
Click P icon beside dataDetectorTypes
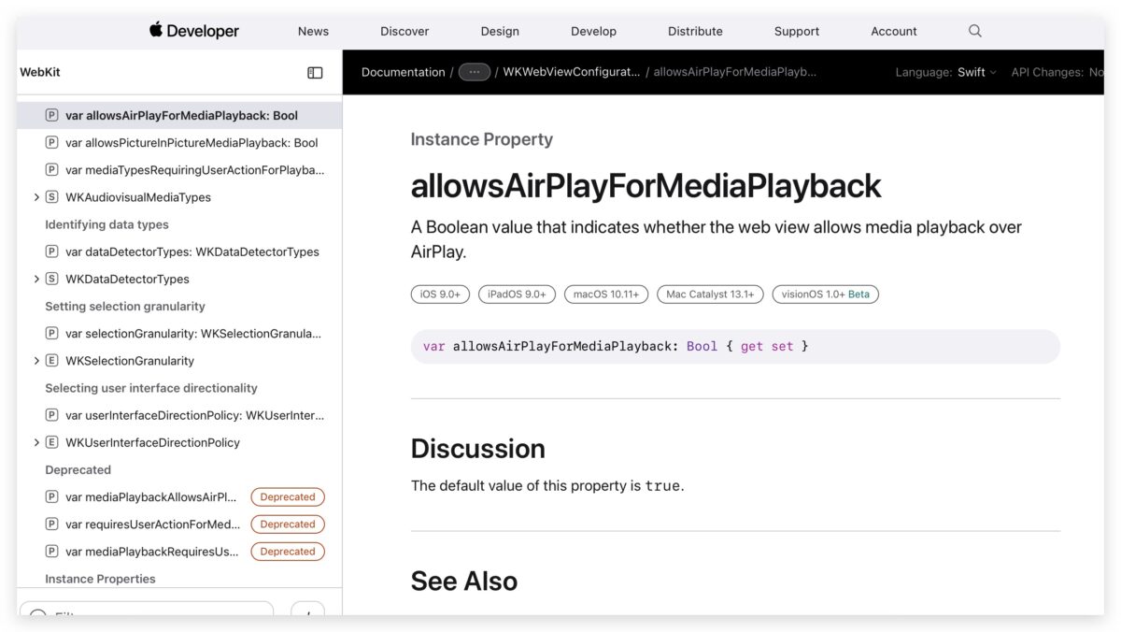52,251
